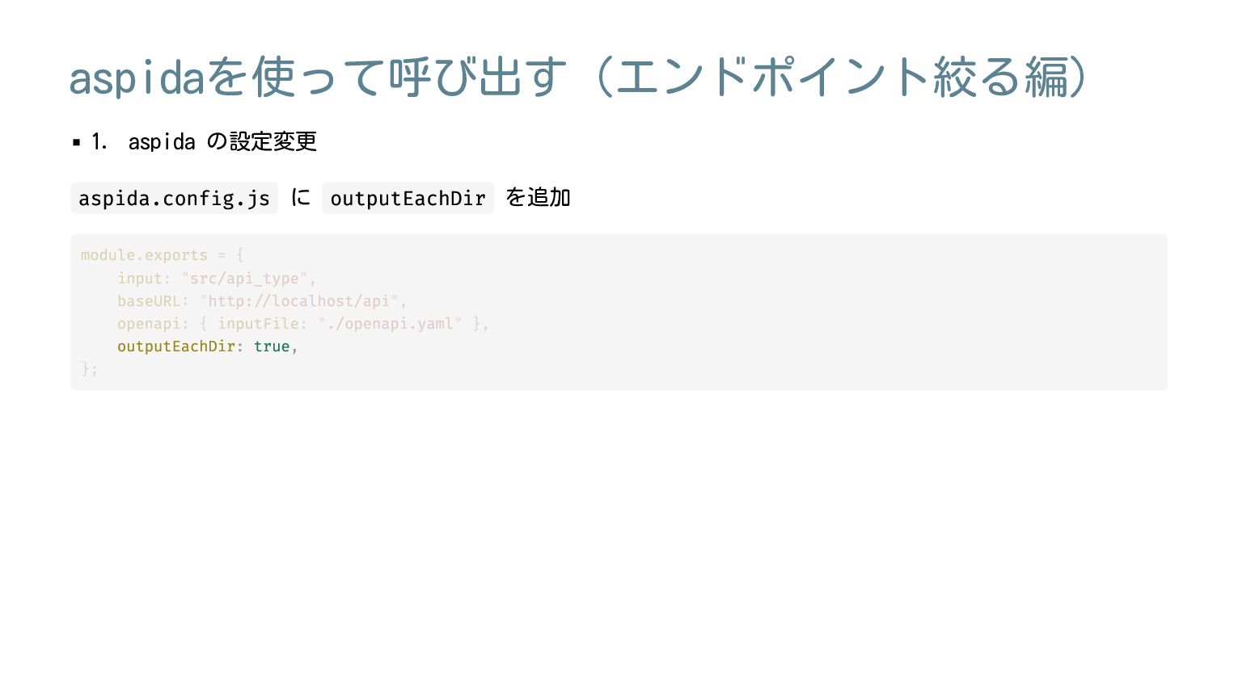
Task: Click the "./openapi.yaml" file path string
Action: pos(390,324)
